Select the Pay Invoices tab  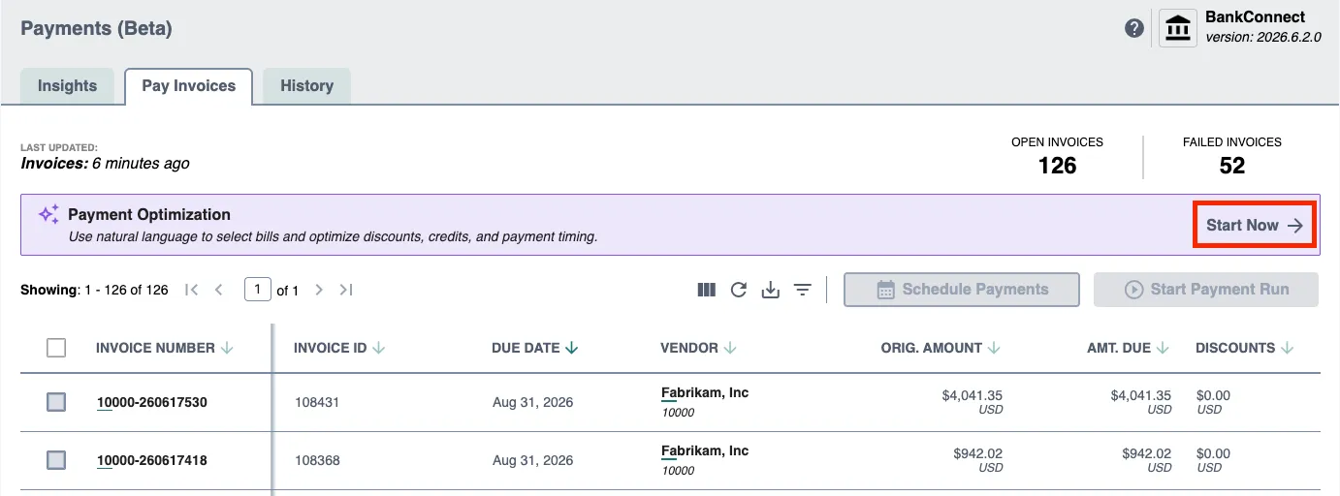click(x=189, y=86)
